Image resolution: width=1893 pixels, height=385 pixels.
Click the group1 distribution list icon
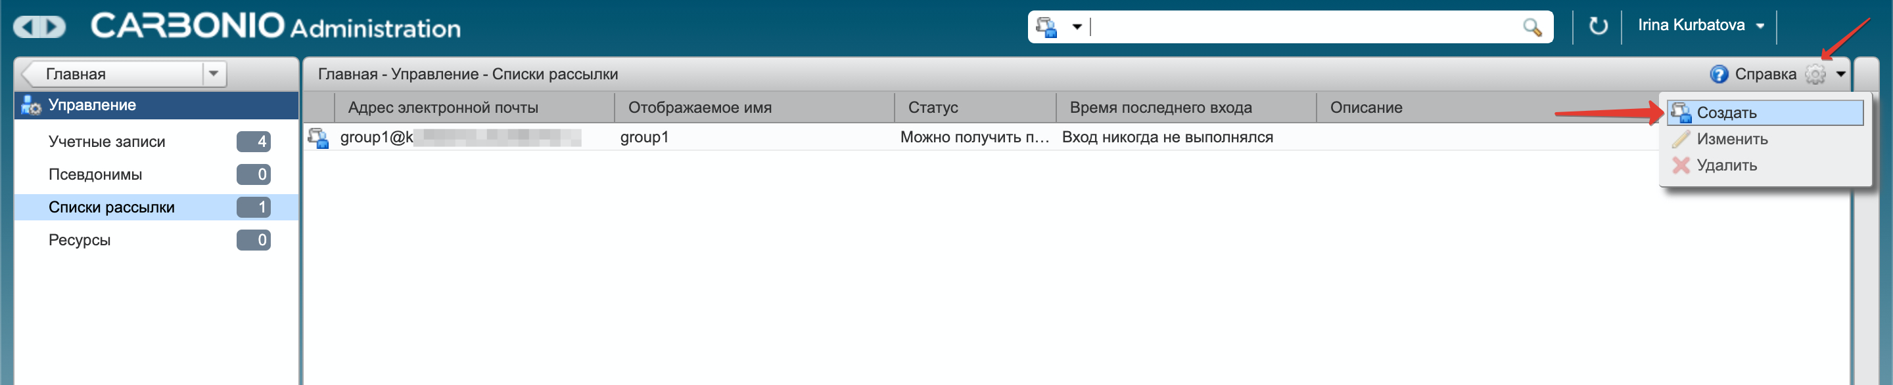(318, 138)
